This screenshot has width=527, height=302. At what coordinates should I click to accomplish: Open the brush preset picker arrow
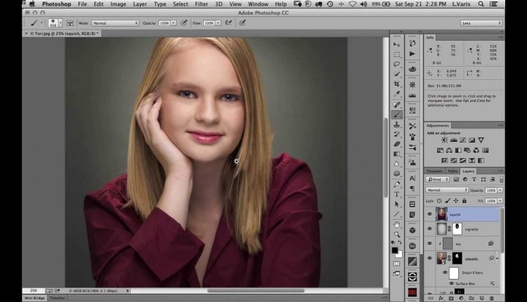tap(60, 23)
